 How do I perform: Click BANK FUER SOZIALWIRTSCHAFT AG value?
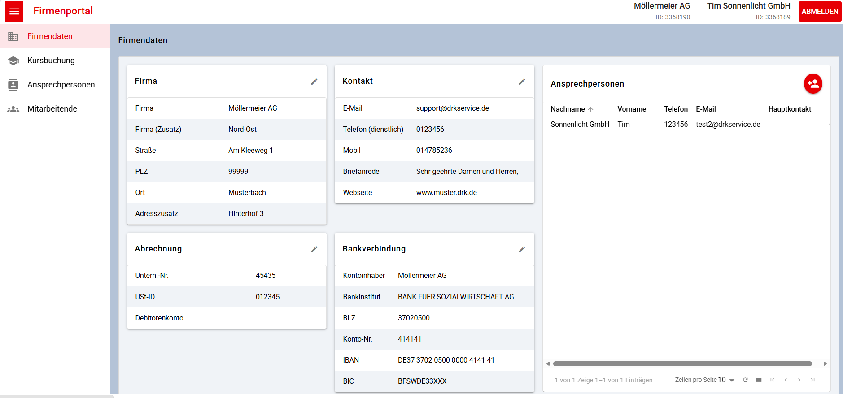tap(456, 297)
